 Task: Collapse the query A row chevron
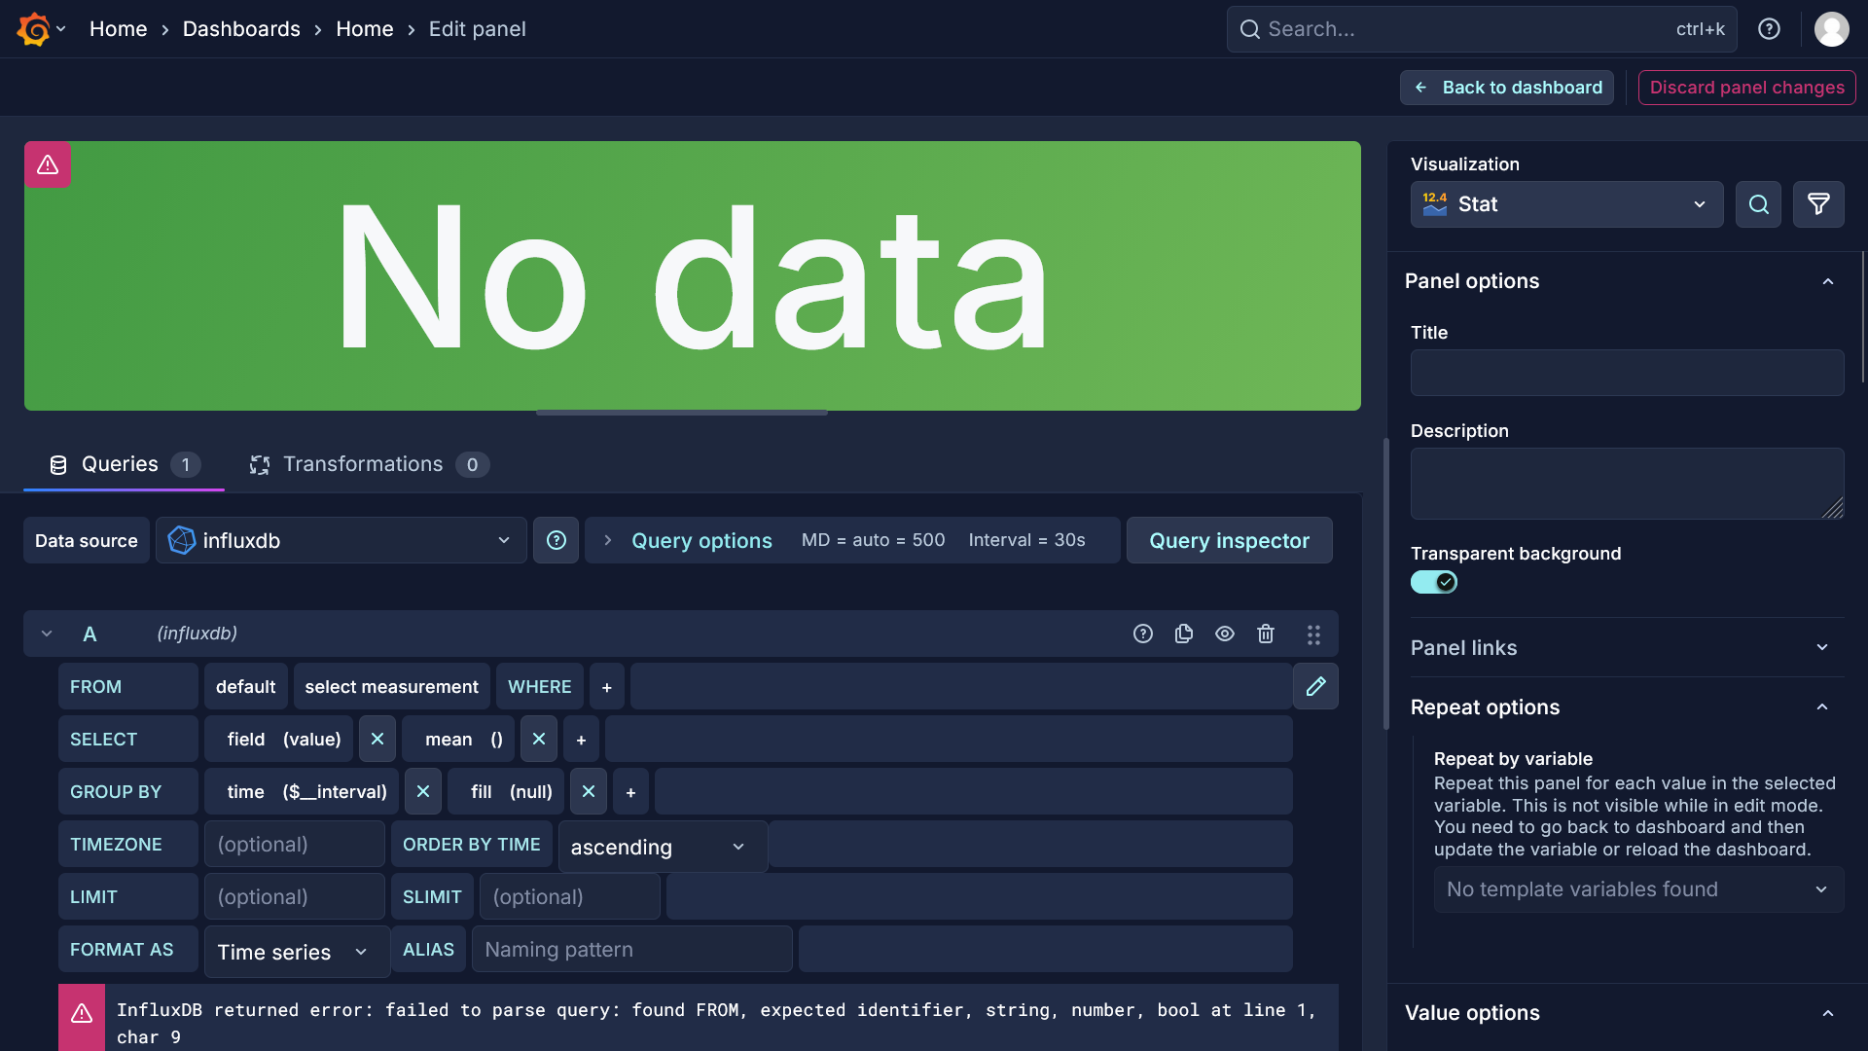(x=47, y=634)
